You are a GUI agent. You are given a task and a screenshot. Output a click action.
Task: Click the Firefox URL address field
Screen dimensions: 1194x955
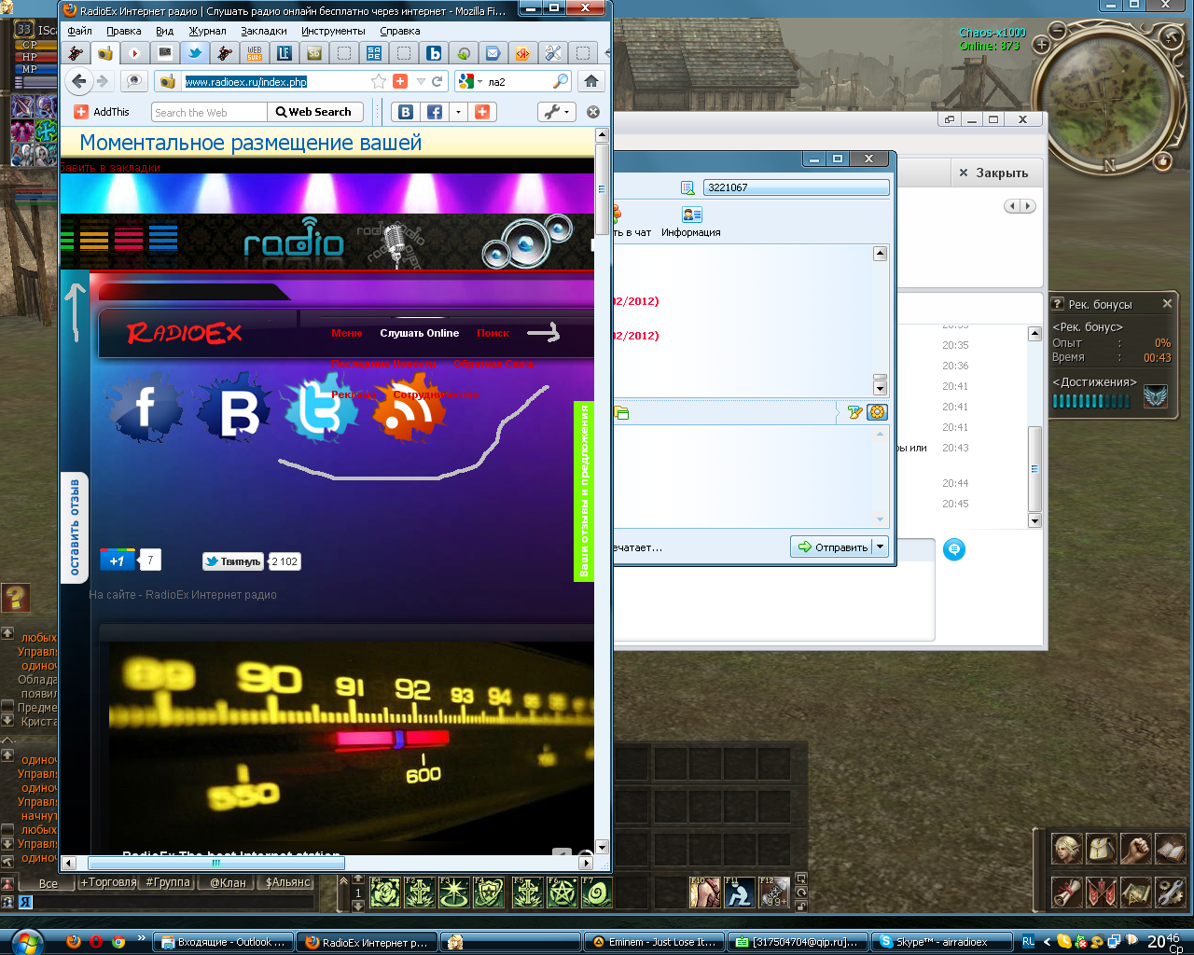[276, 82]
